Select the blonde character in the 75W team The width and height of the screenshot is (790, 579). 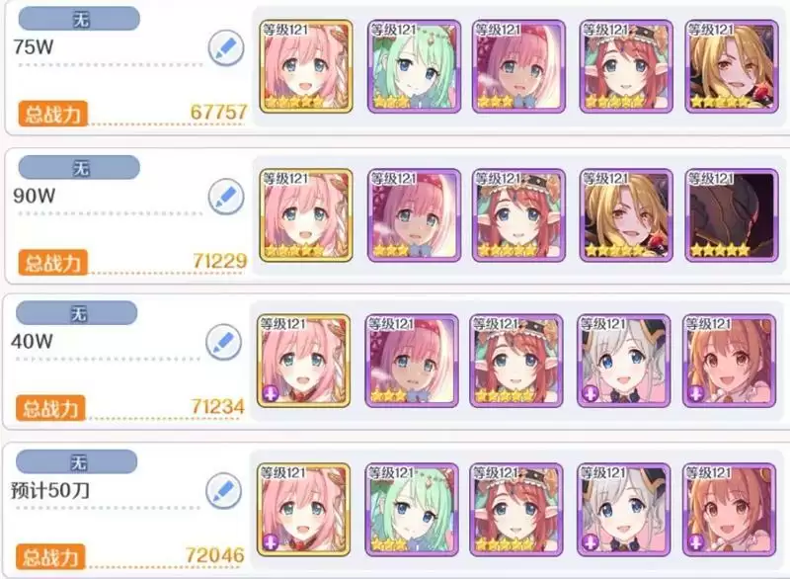click(732, 66)
